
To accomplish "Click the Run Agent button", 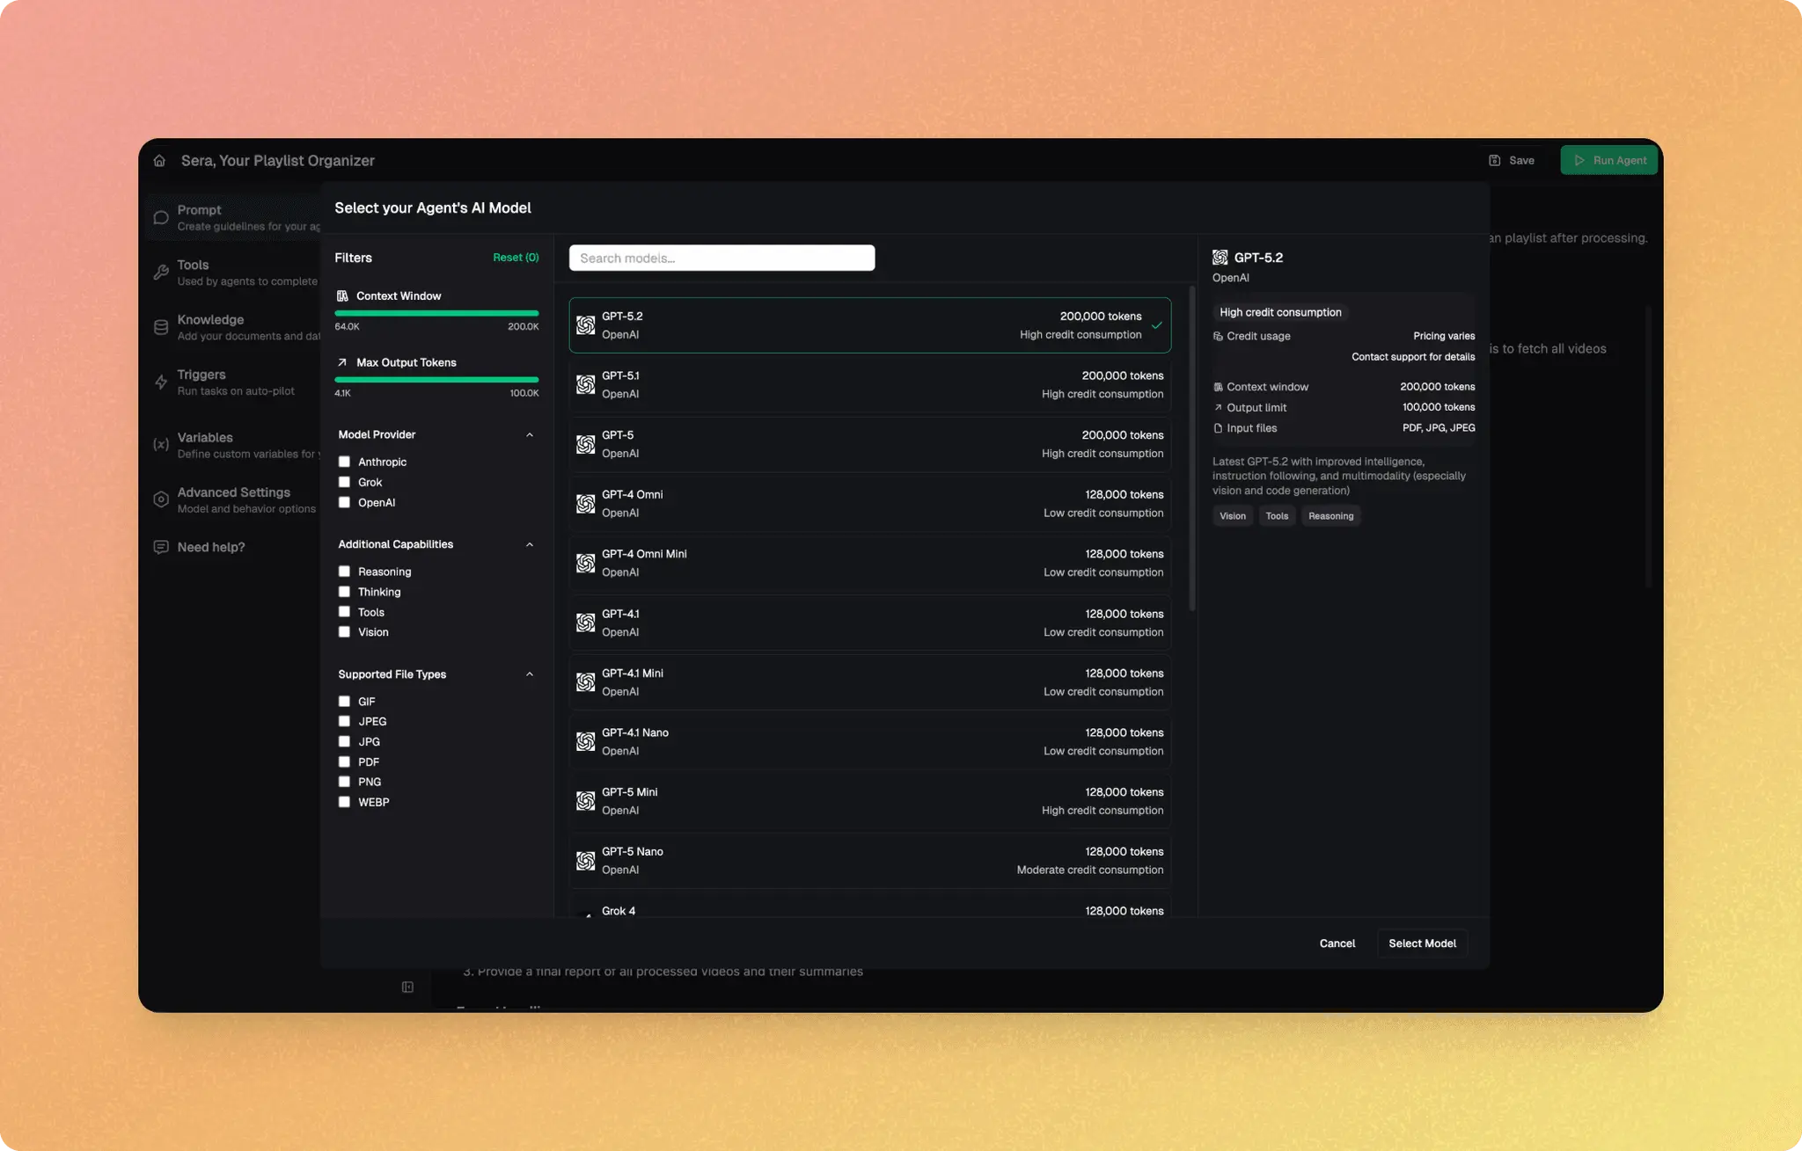I will [1609, 160].
